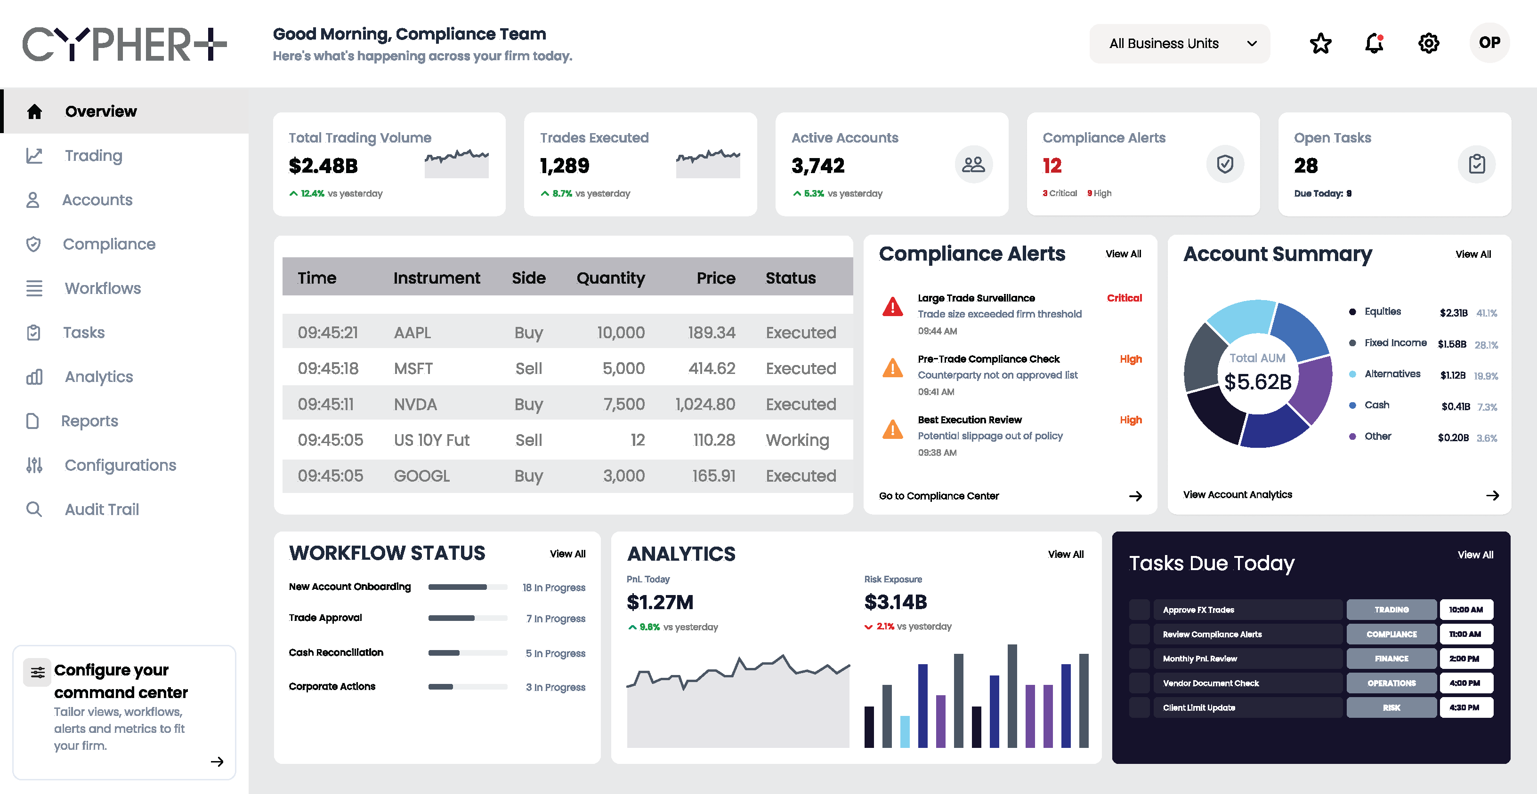Click the Trading chart icon in sidebar
This screenshot has height=794, width=1537.
click(34, 156)
